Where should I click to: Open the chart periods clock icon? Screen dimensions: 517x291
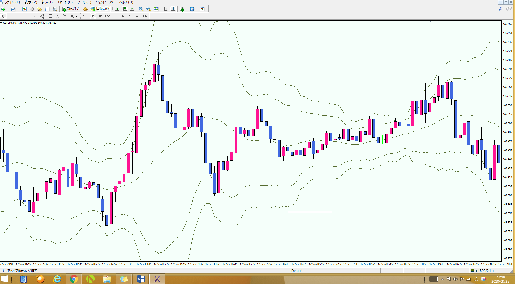click(192, 9)
